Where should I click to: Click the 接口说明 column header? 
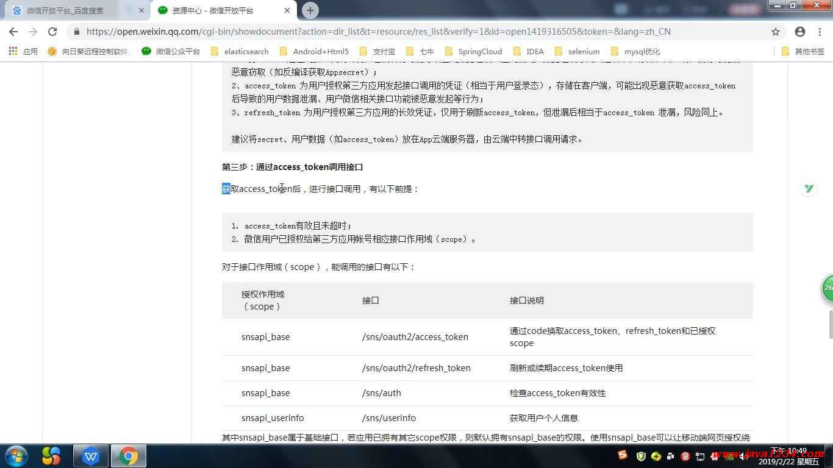coord(526,300)
